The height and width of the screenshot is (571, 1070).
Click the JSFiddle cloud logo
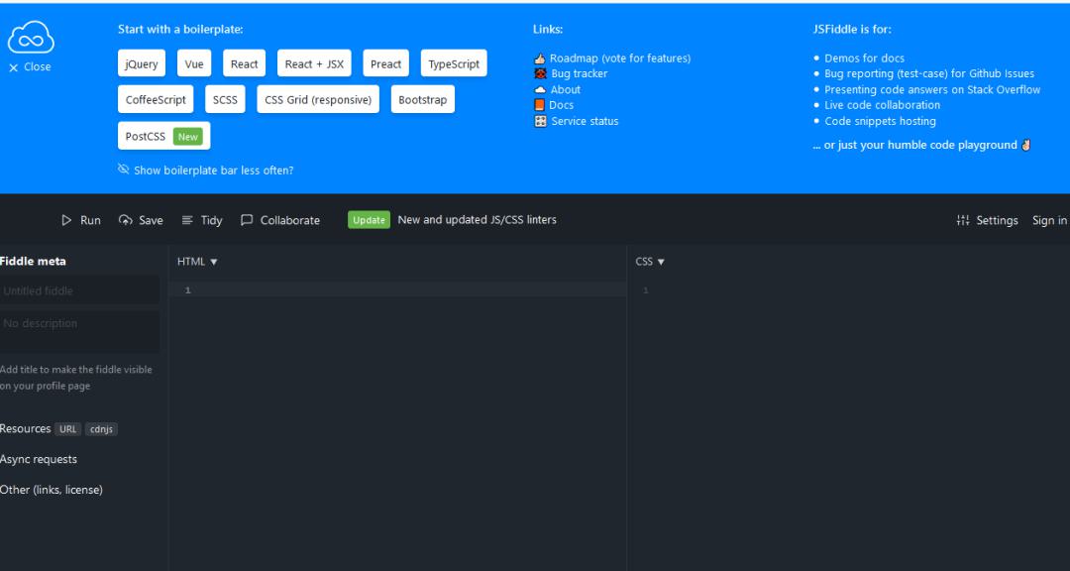[x=31, y=37]
